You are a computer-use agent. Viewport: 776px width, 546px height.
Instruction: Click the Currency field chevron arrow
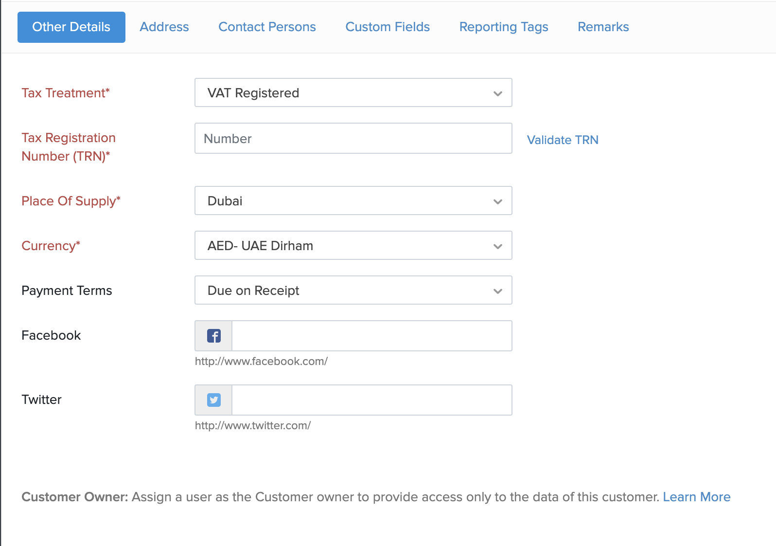[x=498, y=246]
